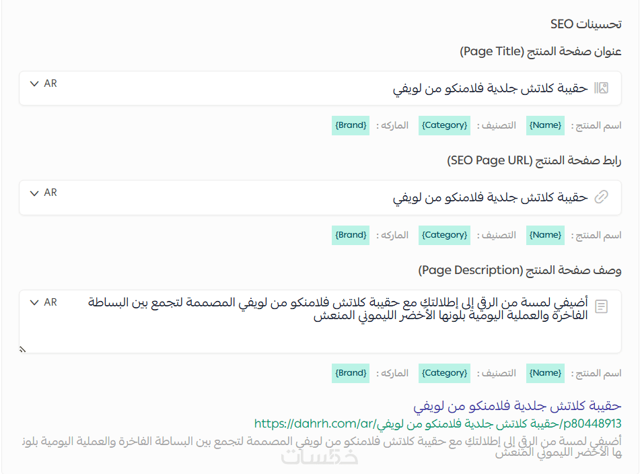Insert {Name} tag under SEO Page URL

pyautogui.click(x=545, y=235)
